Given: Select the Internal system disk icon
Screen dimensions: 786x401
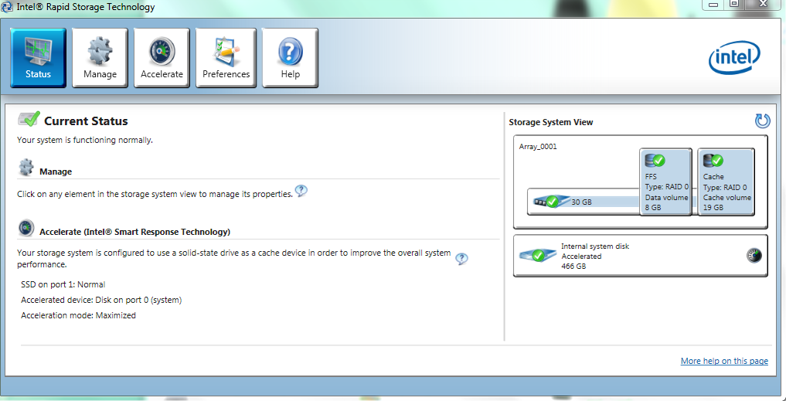Looking at the screenshot, I should pos(538,255).
